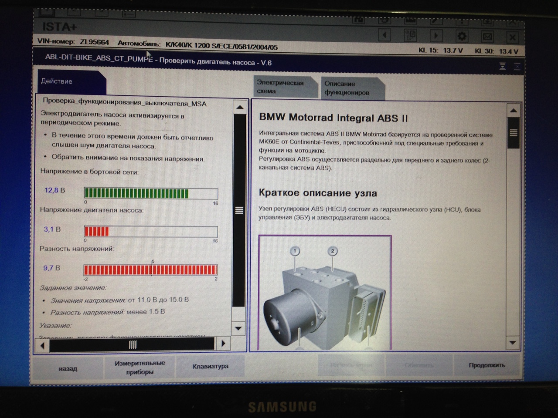The height and width of the screenshot is (418, 558).
Task: Click the Обновить button
Action: 419,365
